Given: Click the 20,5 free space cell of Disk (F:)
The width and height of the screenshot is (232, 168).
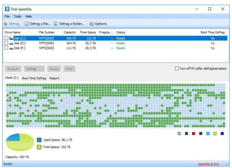Looking at the screenshot, I should [91, 48].
